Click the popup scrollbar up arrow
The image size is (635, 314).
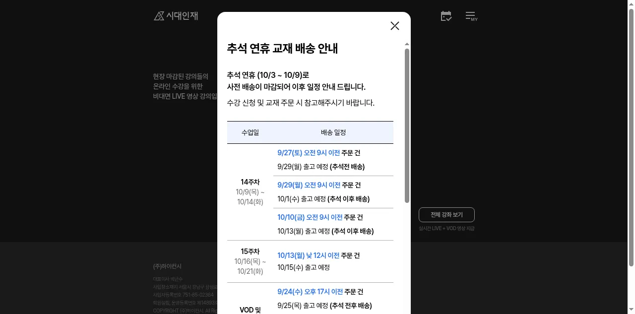(407, 44)
